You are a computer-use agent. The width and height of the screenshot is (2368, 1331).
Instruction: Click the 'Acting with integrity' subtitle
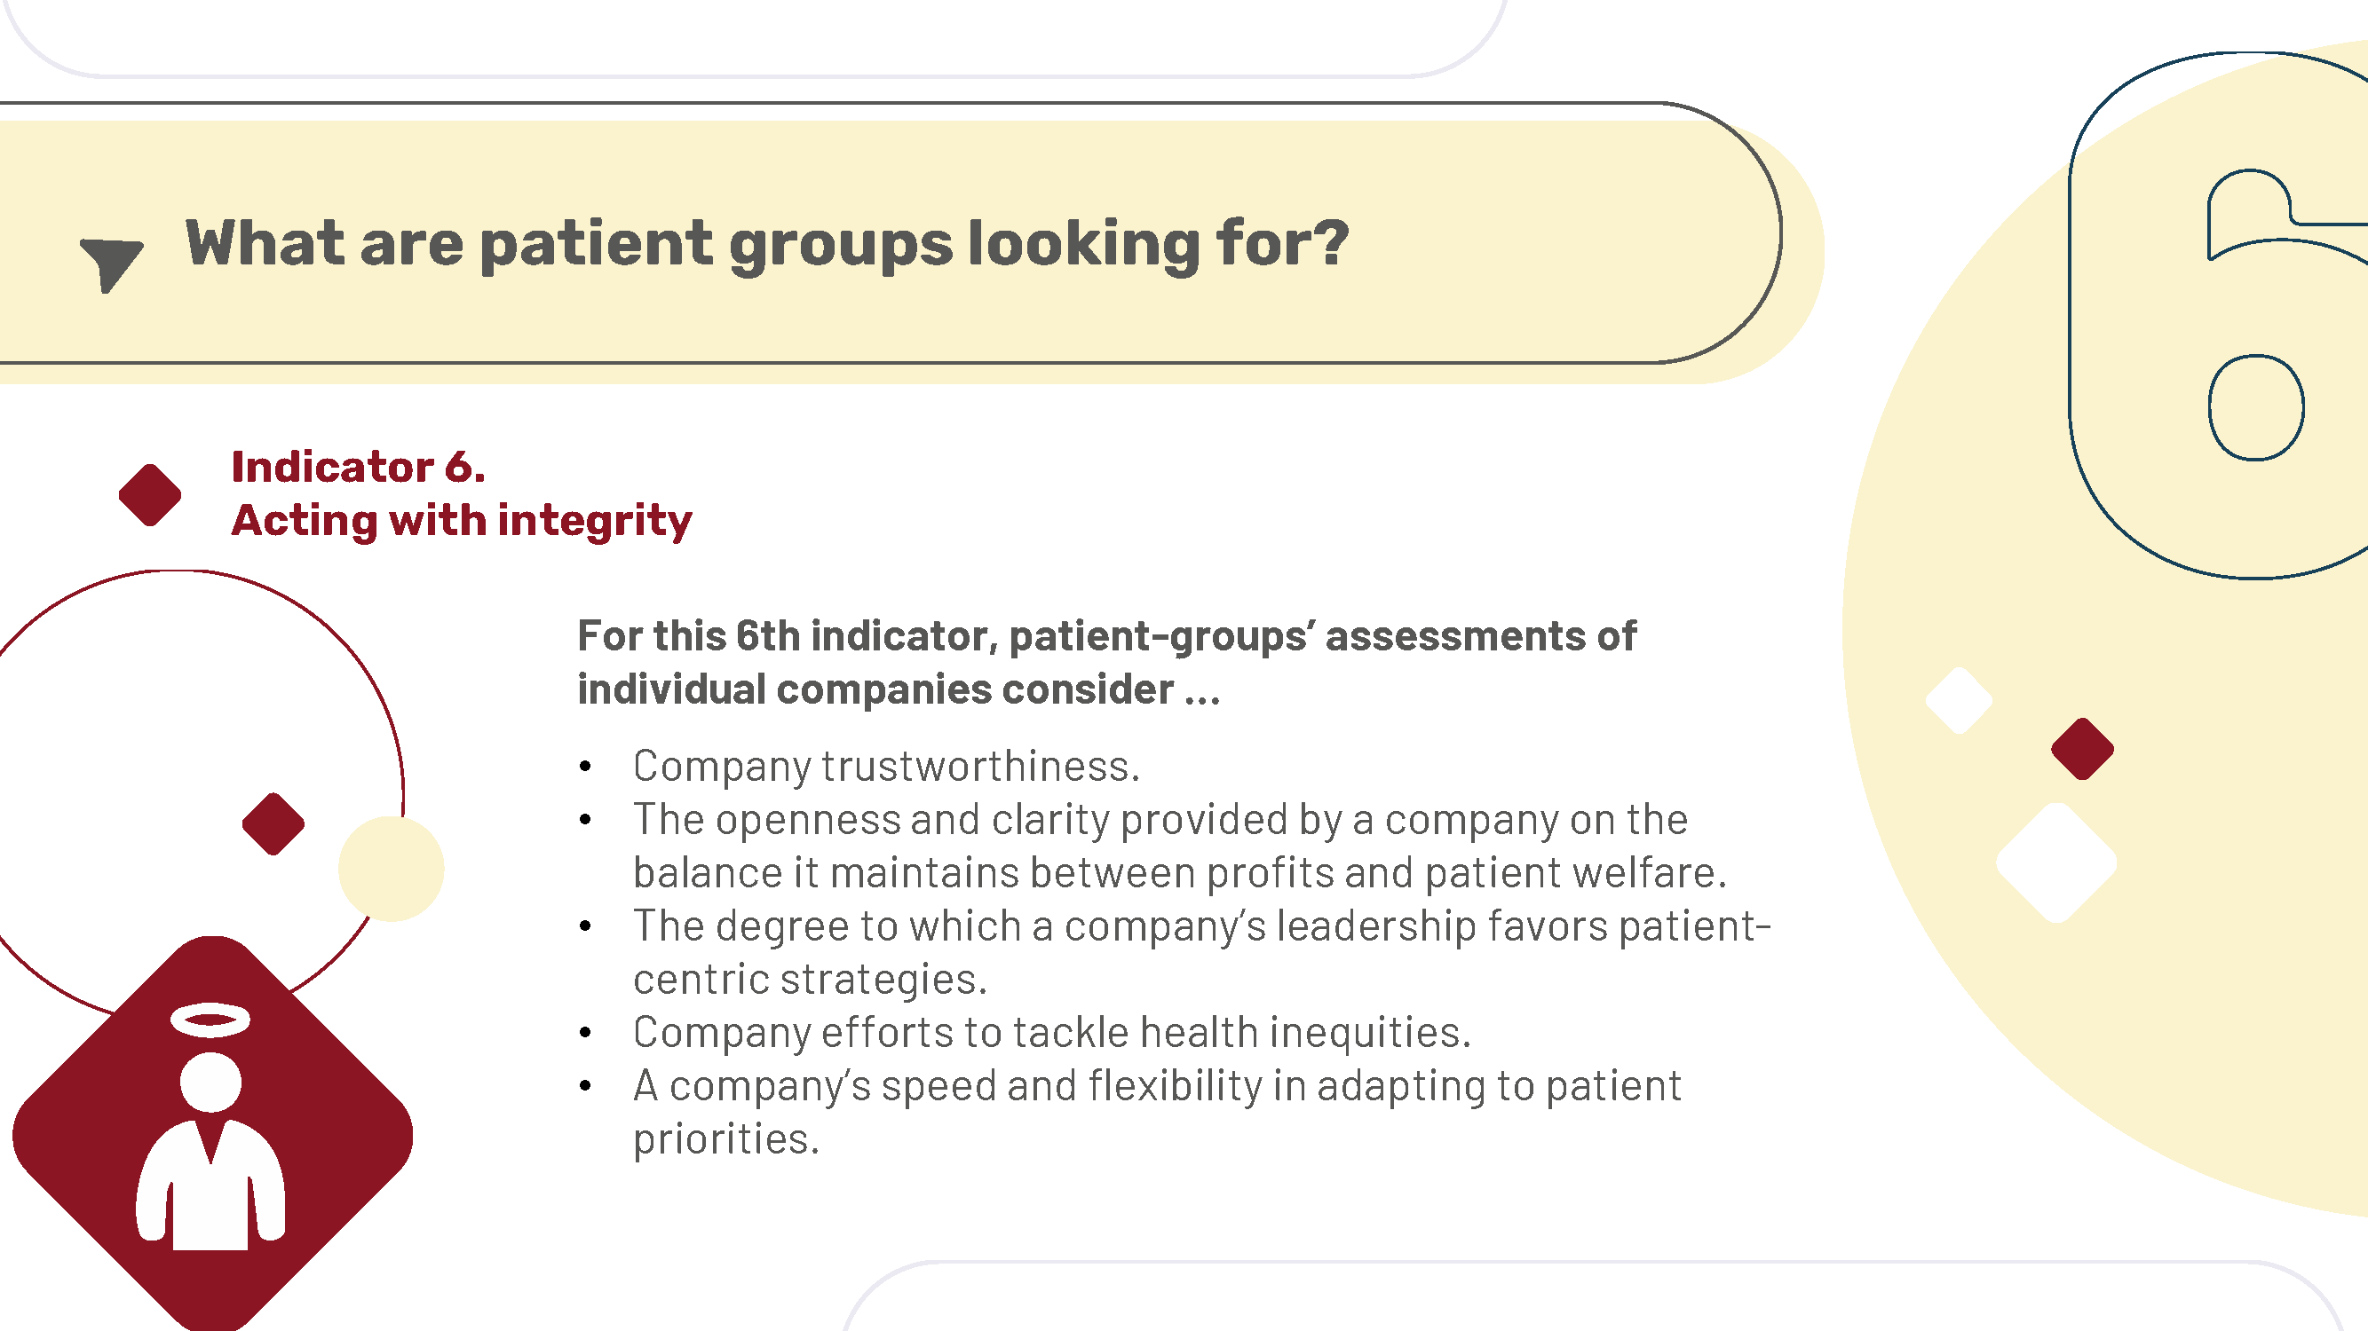(462, 521)
